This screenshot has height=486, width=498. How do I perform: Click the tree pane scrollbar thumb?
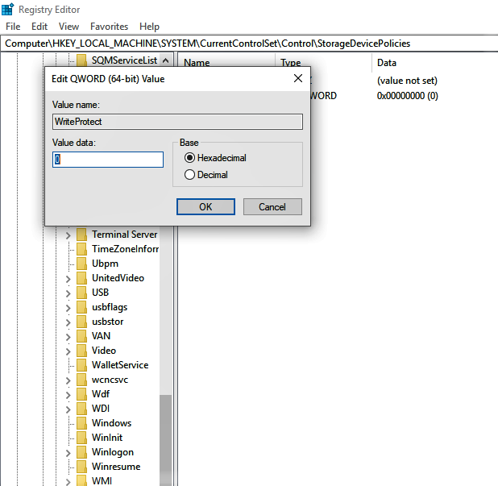165,440
